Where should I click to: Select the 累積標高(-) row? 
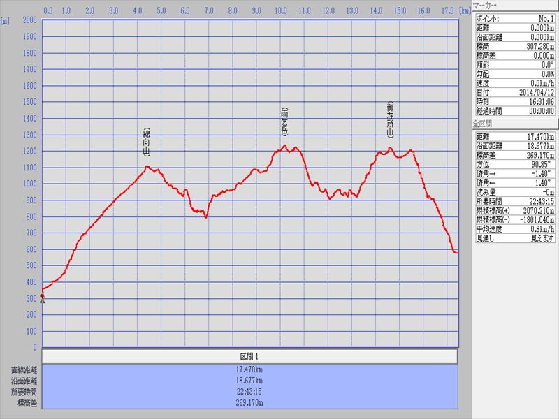point(515,219)
